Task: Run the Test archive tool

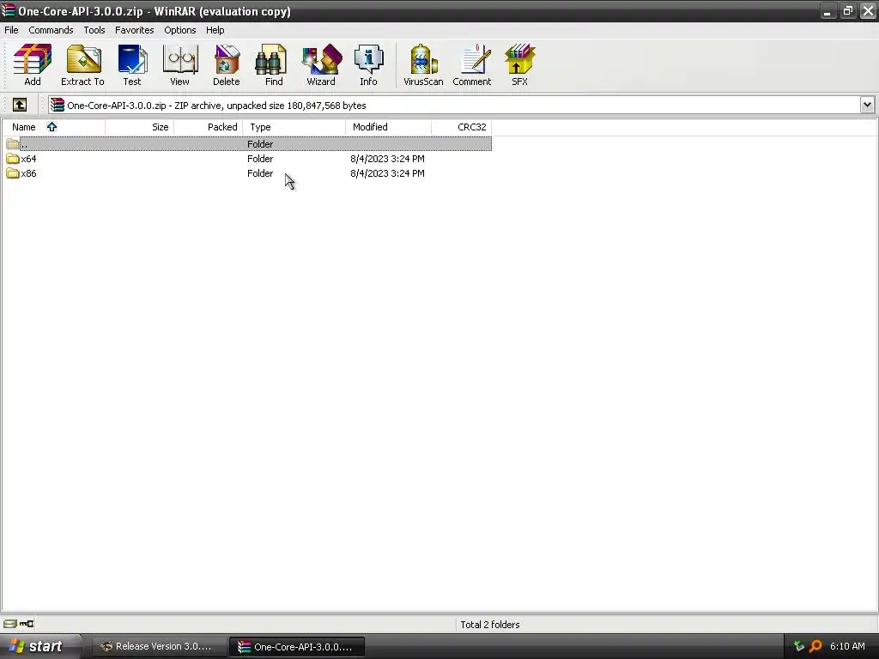Action: point(132,65)
